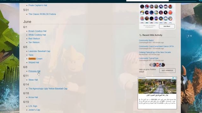Click the 5/31 date heading
This screenshot has width=202, height=113.
coord(26,10)
